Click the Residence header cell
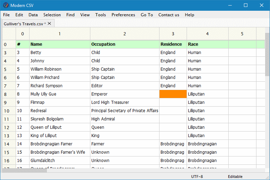270x180 pixels. point(173,44)
